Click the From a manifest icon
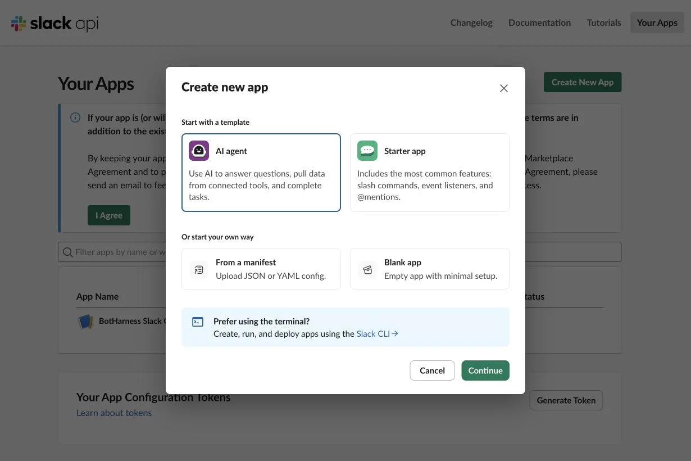Screen dimensions: 691x461 (198, 269)
